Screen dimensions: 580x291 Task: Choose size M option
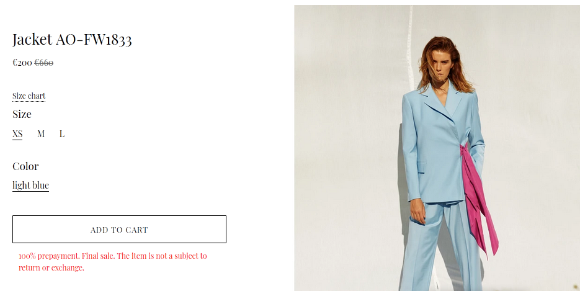coord(41,134)
